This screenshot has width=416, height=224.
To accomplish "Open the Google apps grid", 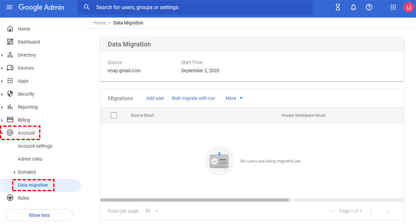I will [x=393, y=7].
